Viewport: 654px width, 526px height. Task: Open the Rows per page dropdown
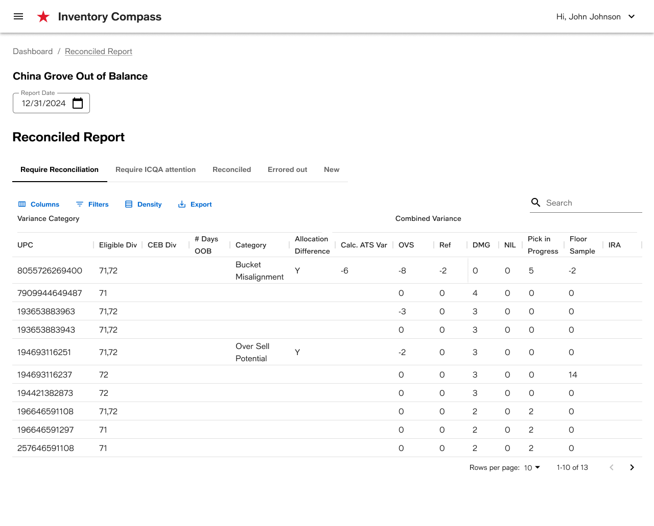click(532, 467)
